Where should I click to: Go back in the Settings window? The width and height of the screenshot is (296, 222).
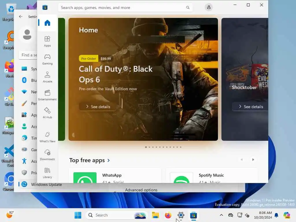click(21, 16)
